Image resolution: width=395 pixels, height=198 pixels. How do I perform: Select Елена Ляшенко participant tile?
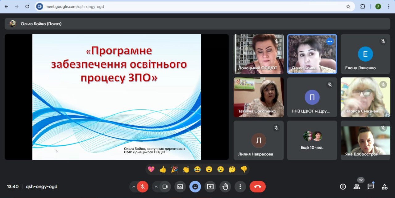(365, 54)
